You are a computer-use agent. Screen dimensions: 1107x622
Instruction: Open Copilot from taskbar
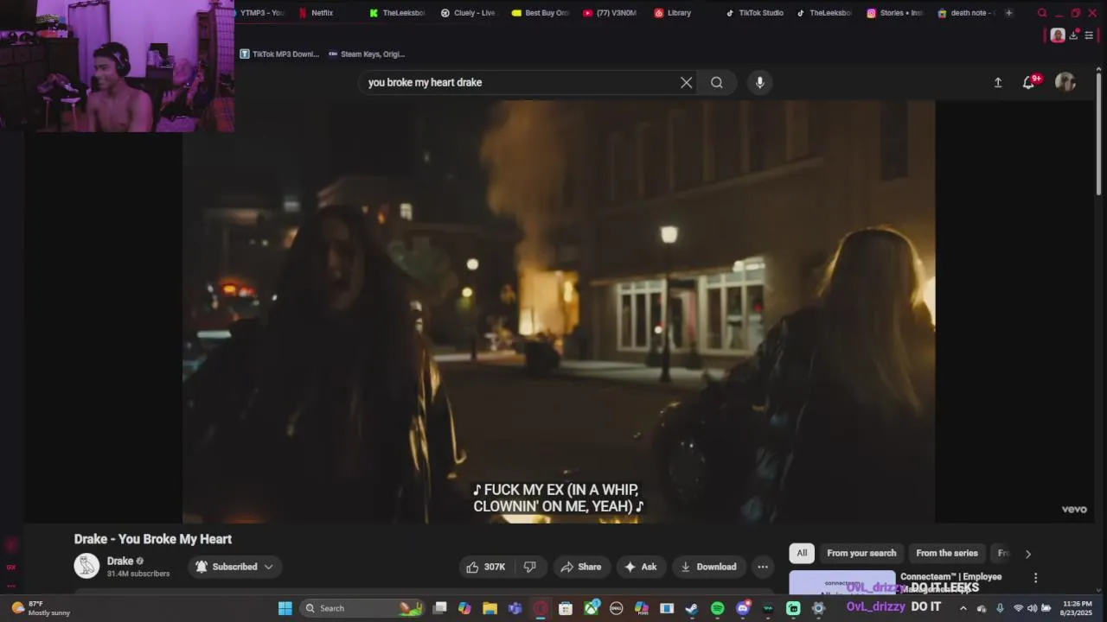pos(464,608)
